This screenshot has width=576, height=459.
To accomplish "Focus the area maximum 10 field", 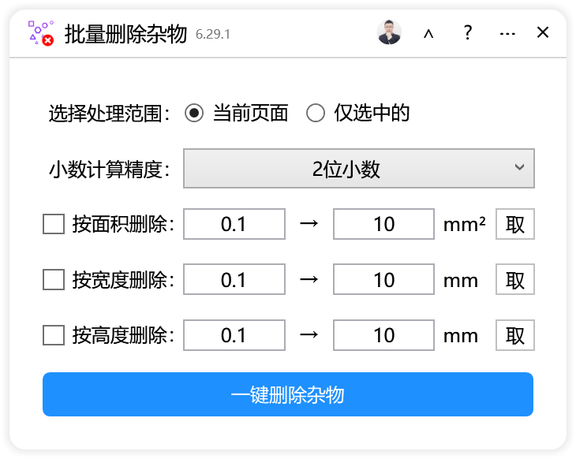I will click(384, 224).
